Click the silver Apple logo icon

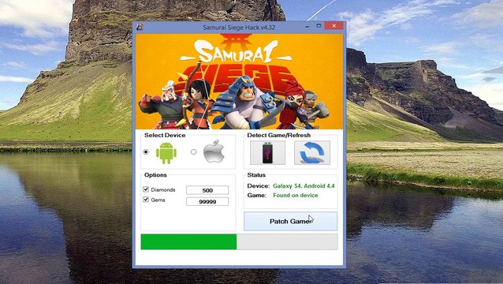click(214, 151)
